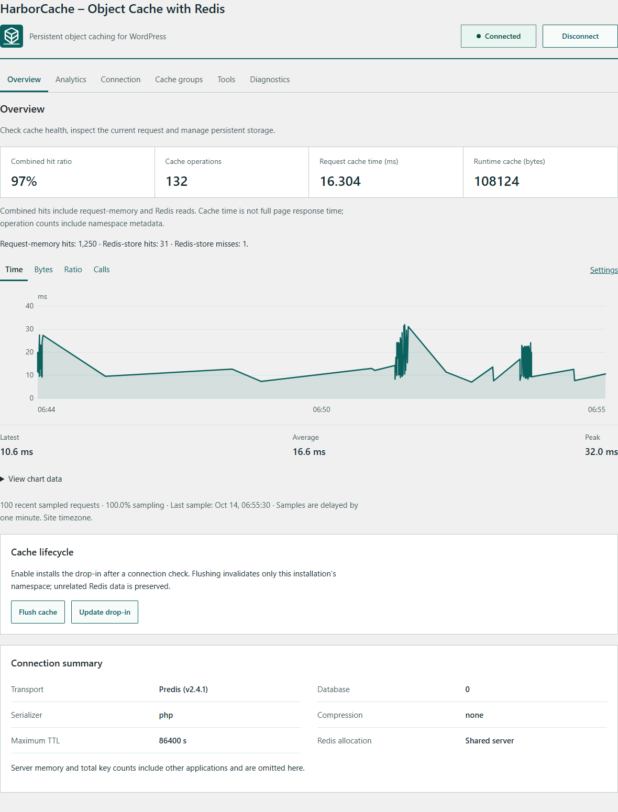Click the Runtime cache value 108124
The image size is (618, 812).
(x=496, y=182)
